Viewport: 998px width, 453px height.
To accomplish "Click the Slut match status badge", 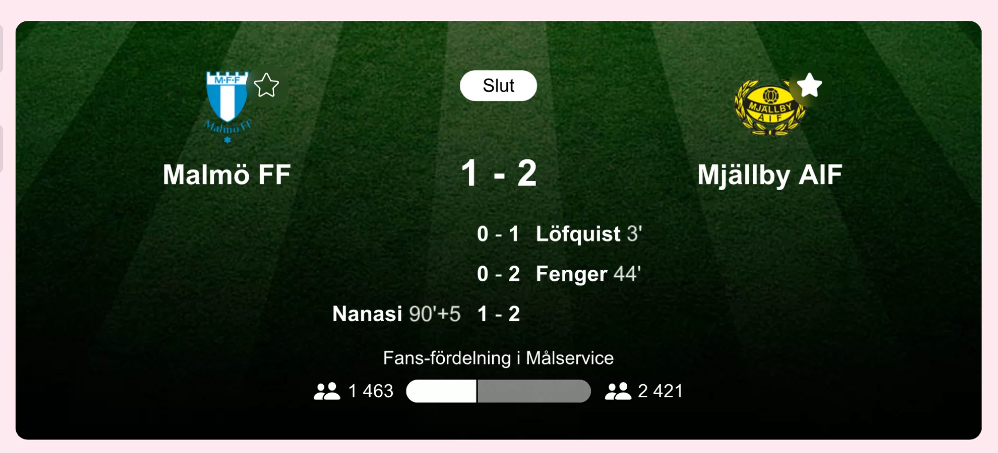I will click(x=498, y=85).
